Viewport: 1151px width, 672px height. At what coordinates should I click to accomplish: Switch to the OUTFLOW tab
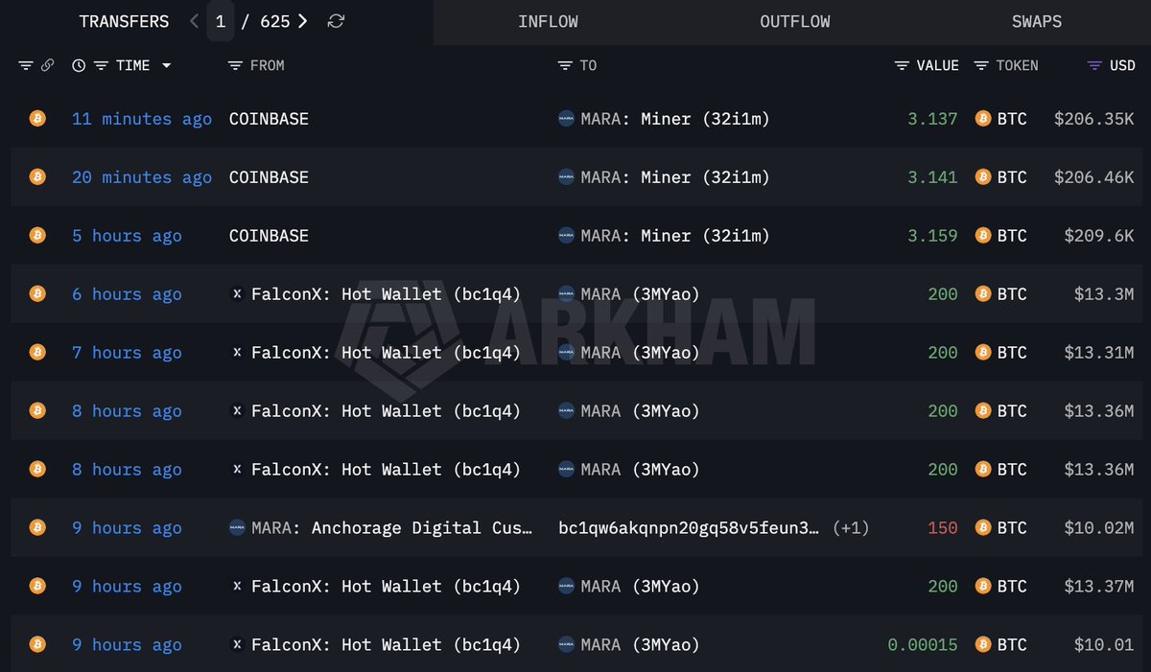(x=795, y=21)
